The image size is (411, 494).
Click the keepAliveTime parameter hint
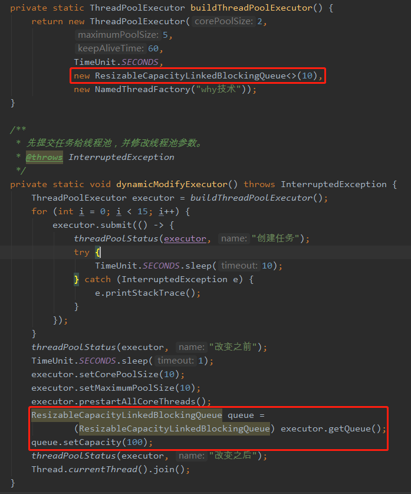coord(110,48)
